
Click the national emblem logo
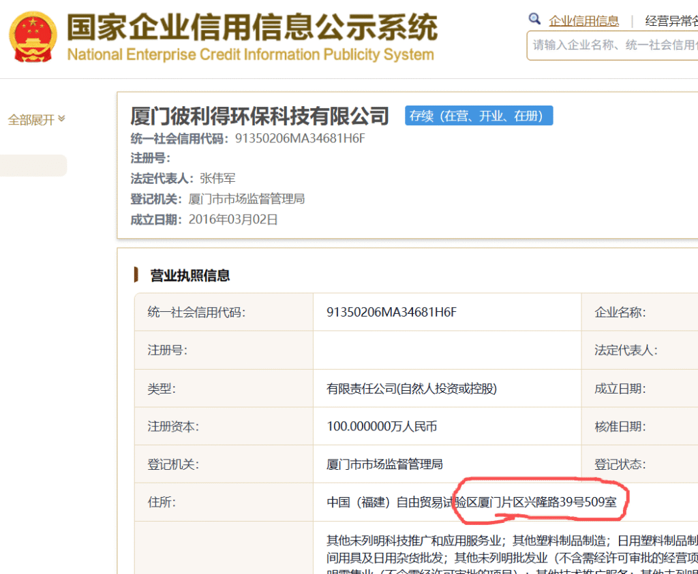pyautogui.click(x=33, y=37)
